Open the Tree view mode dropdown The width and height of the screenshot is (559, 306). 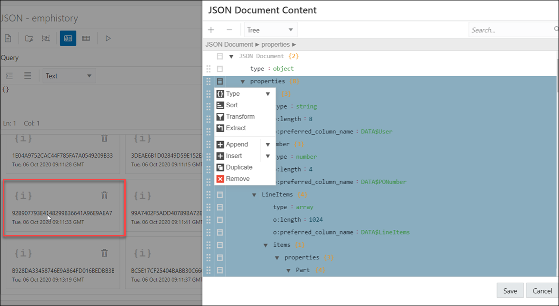(270, 30)
